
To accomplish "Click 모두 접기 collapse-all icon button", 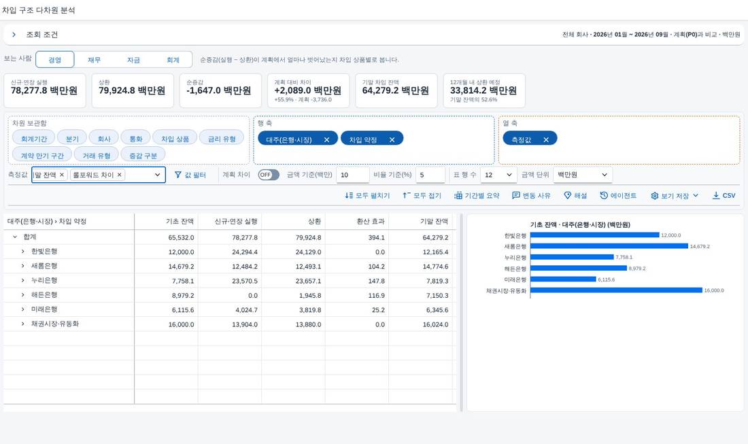I will [422, 196].
